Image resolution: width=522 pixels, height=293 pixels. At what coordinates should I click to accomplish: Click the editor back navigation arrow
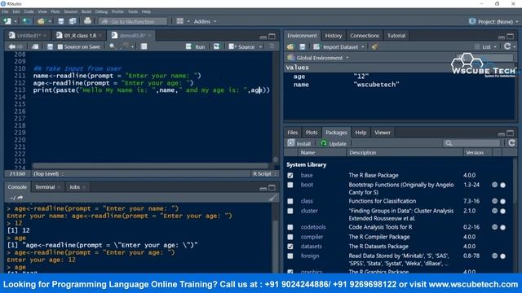pyautogui.click(x=12, y=47)
